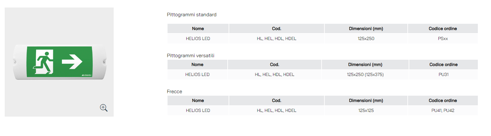Select the PU31 order code cell
Viewport: 491px width, 136px height.
tap(443, 75)
